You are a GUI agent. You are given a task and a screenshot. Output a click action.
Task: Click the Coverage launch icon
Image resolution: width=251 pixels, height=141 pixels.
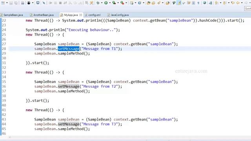[x=114, y=3]
